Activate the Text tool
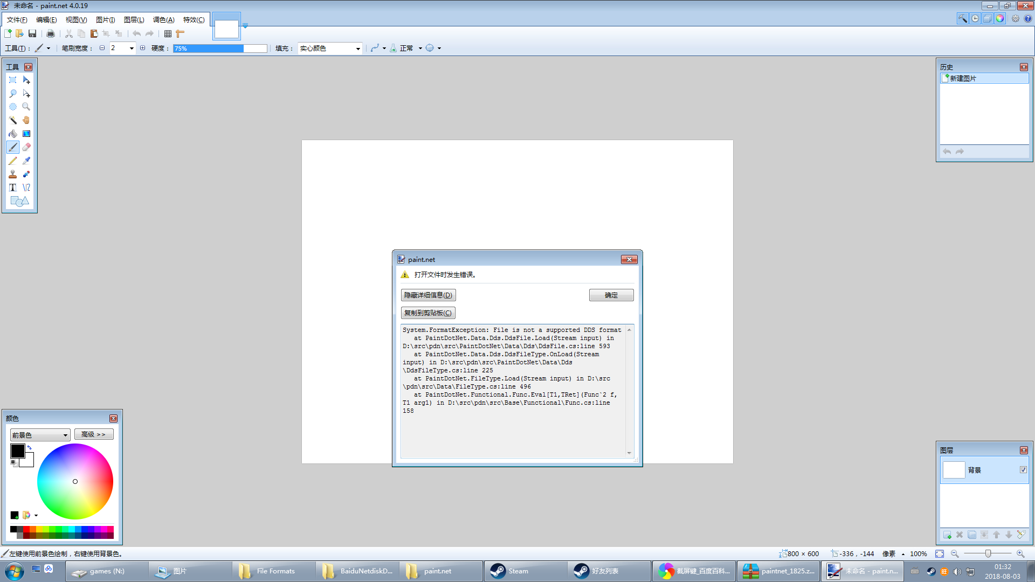Screen dimensions: 1035x582 tap(13, 188)
